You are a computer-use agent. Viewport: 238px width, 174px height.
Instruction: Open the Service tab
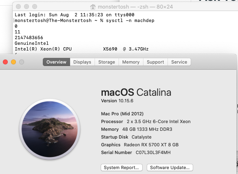179,62
